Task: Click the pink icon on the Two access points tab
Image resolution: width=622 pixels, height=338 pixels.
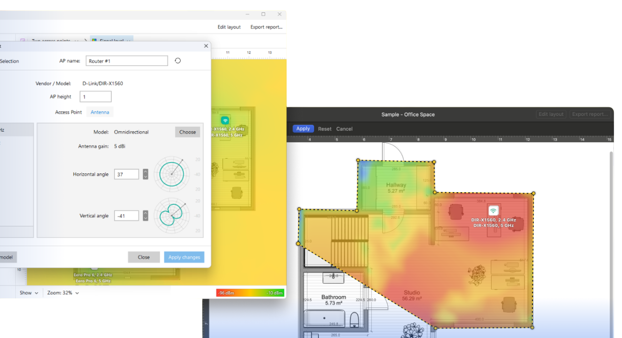Action: (x=22, y=40)
